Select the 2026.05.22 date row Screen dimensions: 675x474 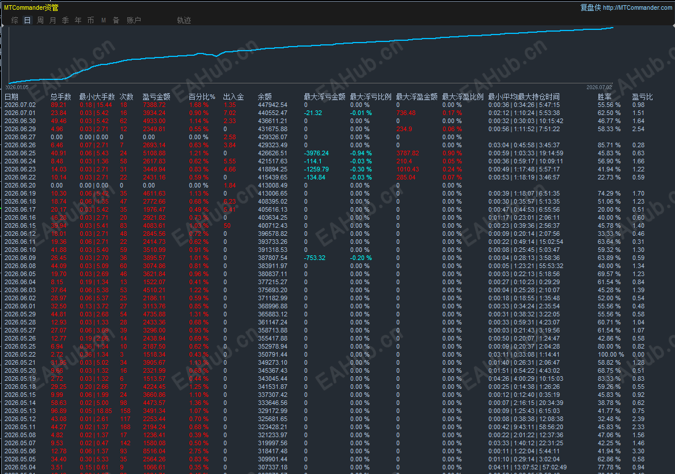pos(20,354)
